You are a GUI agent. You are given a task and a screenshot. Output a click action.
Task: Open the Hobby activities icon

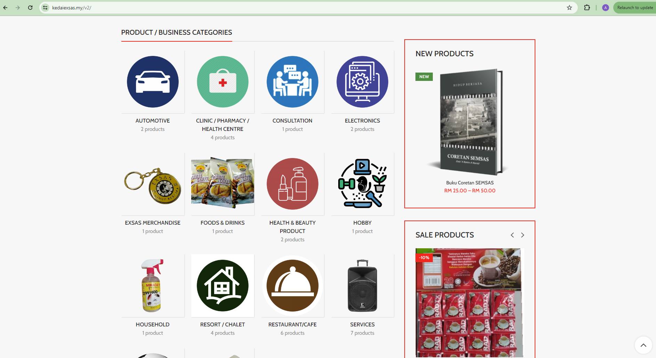coord(362,184)
